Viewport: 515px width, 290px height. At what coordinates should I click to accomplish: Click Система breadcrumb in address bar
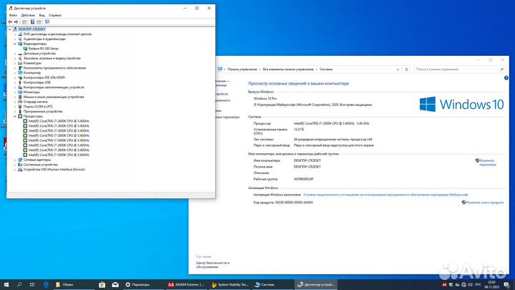point(326,69)
